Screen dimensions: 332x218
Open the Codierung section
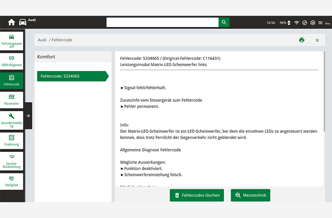(x=12, y=140)
